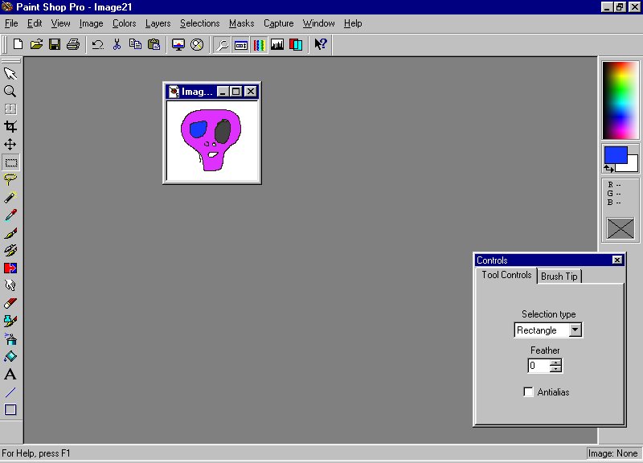Expand the Selection type Rectangle dropdown
The height and width of the screenshot is (463, 643).
coord(575,330)
